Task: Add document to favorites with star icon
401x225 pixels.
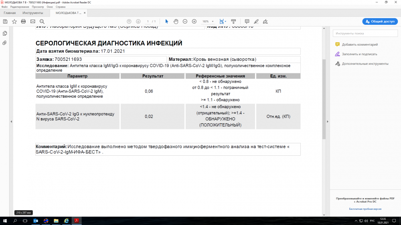Action: [14, 21]
